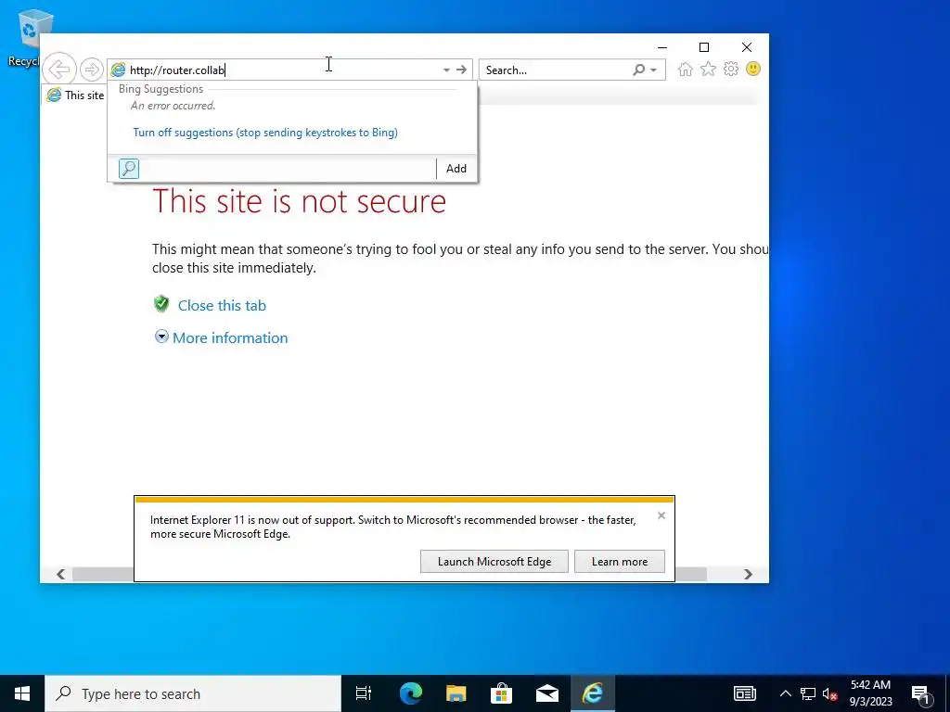The width and height of the screenshot is (950, 712).
Task: Open the clock showing 5:42 AM
Action: 870,693
